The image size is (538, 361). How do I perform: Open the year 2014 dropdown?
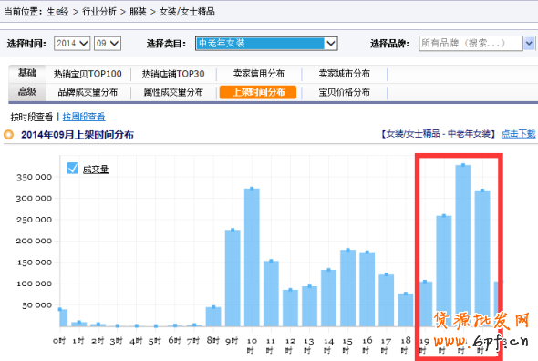tap(72, 44)
